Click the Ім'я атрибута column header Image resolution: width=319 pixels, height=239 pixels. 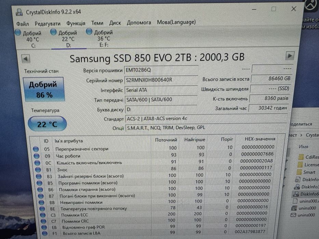(69, 141)
